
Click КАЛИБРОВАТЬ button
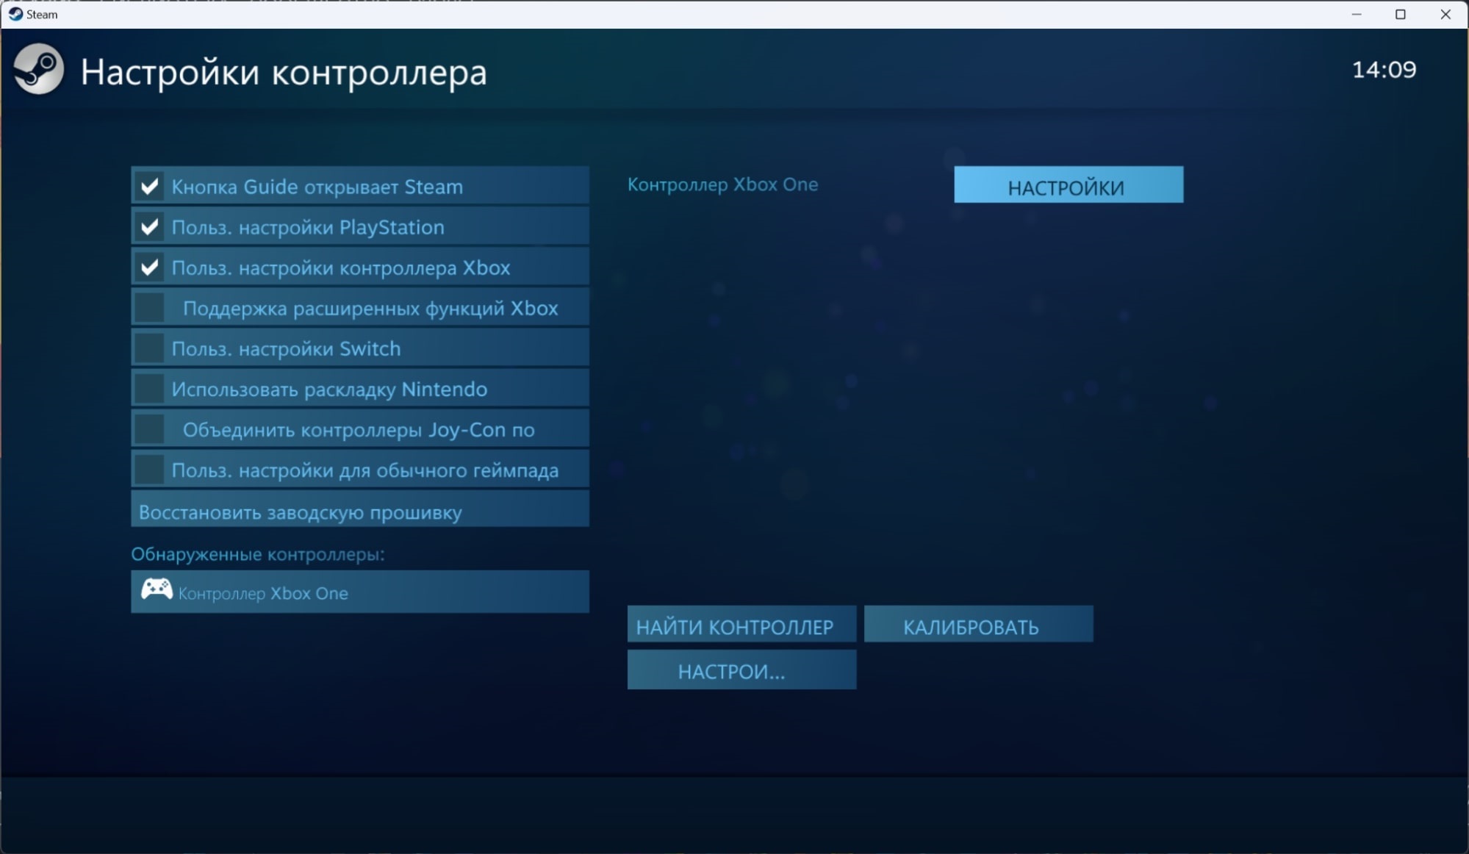tap(972, 626)
